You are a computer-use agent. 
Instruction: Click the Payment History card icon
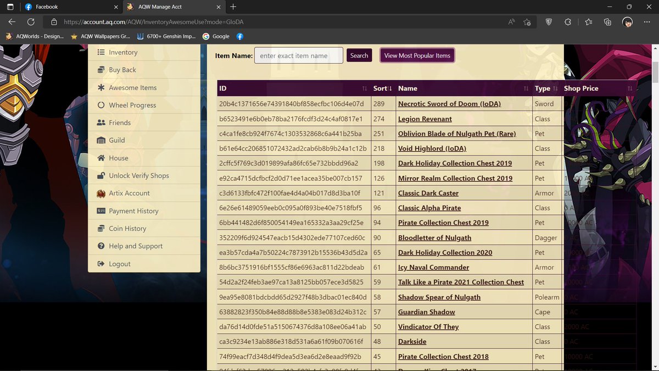100,211
